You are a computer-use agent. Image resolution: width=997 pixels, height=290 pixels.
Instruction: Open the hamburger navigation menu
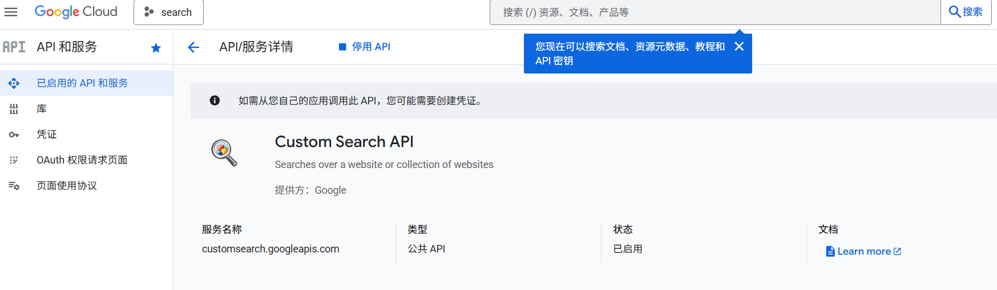pos(11,12)
